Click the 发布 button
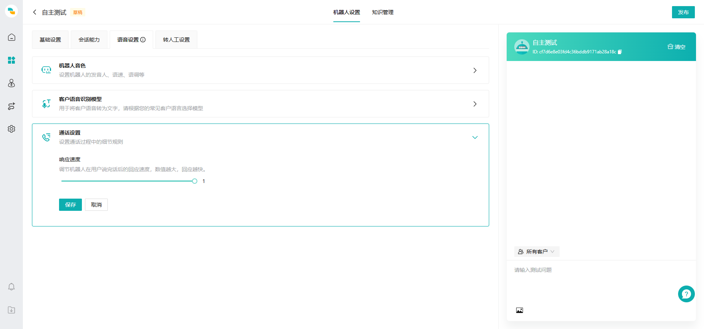 click(683, 12)
